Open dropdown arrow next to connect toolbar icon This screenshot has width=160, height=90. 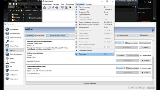pyautogui.click(x=47, y=7)
